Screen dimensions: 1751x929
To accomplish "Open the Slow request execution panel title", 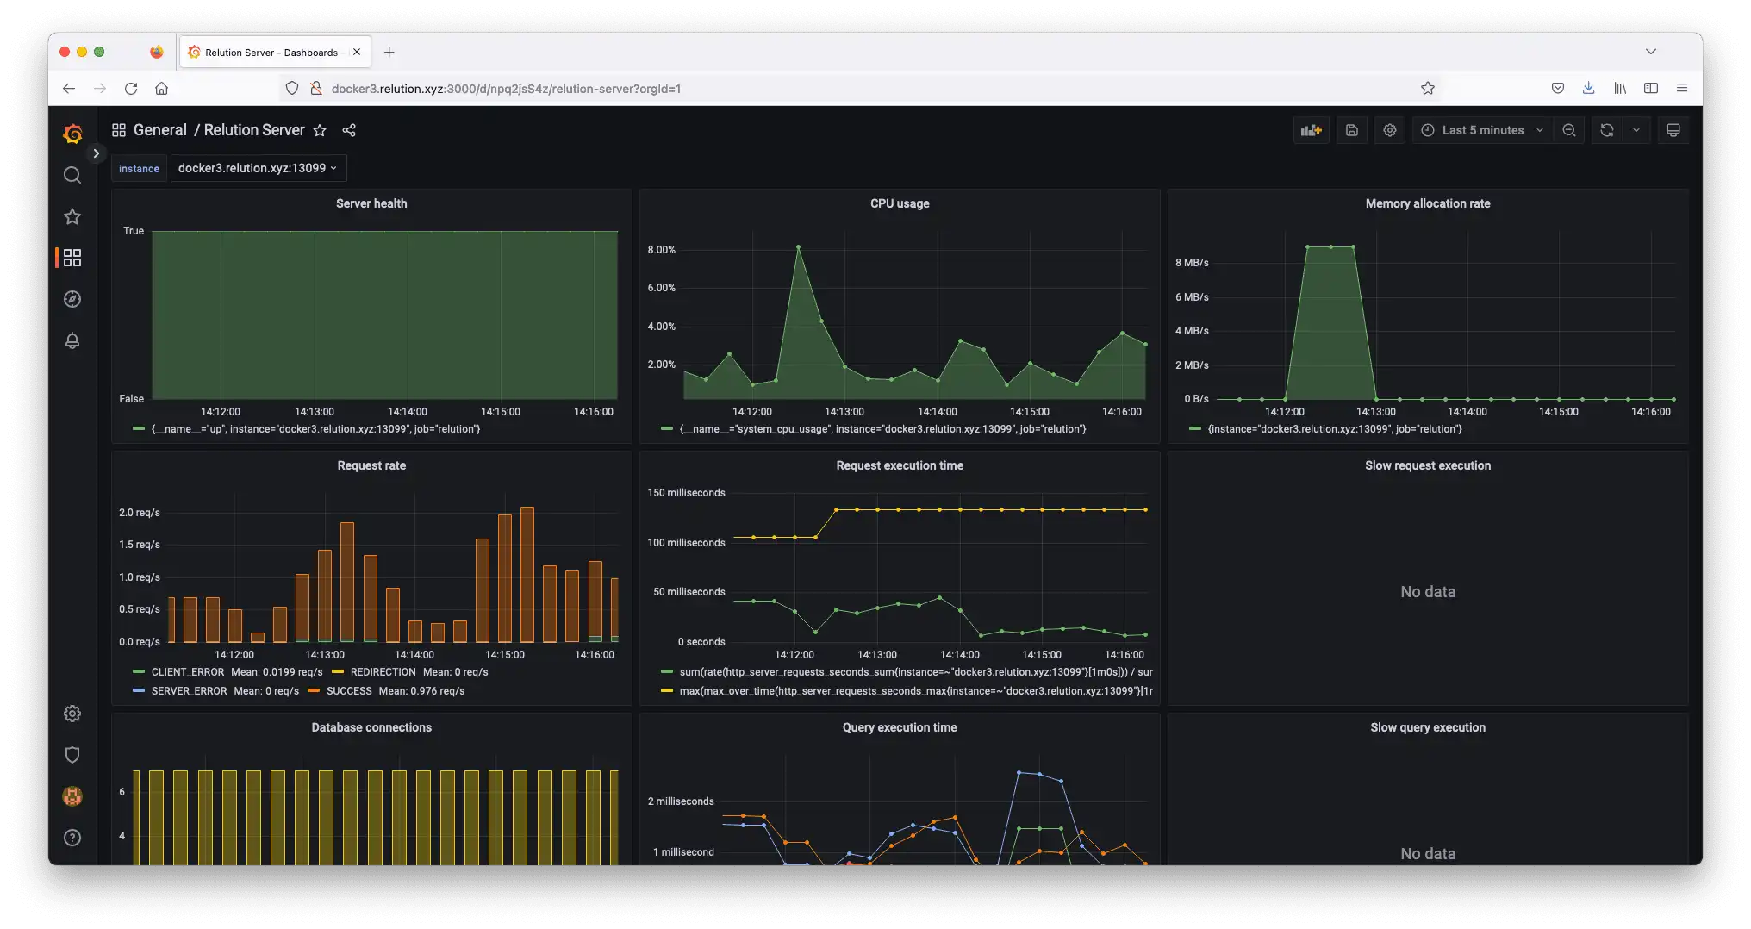I will tap(1428, 465).
